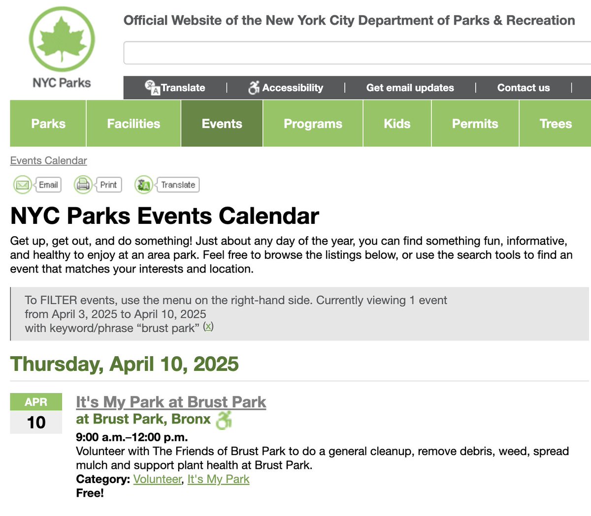Click the NYC Parks text under the logo

pos(62,83)
